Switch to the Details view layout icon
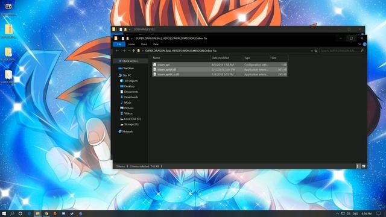The height and width of the screenshot is (217, 386). click(x=358, y=166)
